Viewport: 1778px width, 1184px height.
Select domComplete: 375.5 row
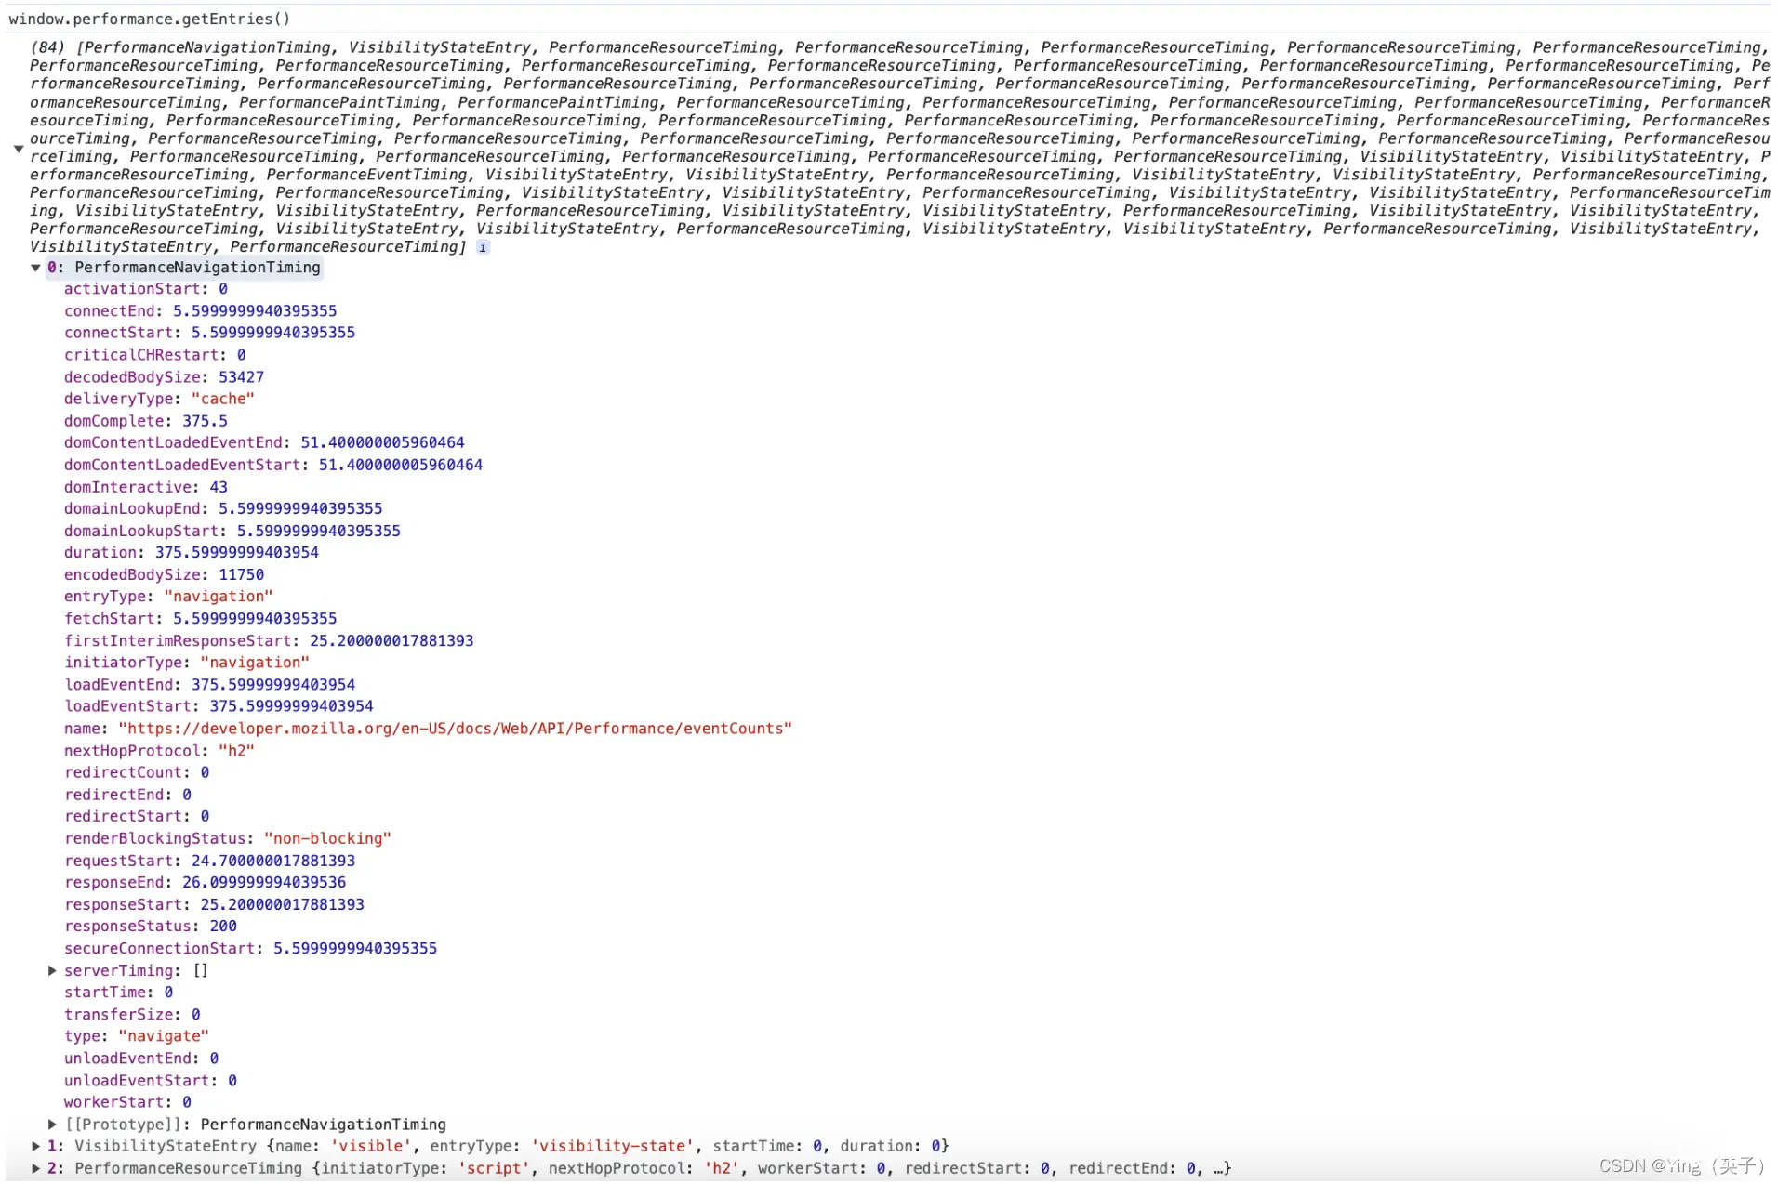coord(146,421)
